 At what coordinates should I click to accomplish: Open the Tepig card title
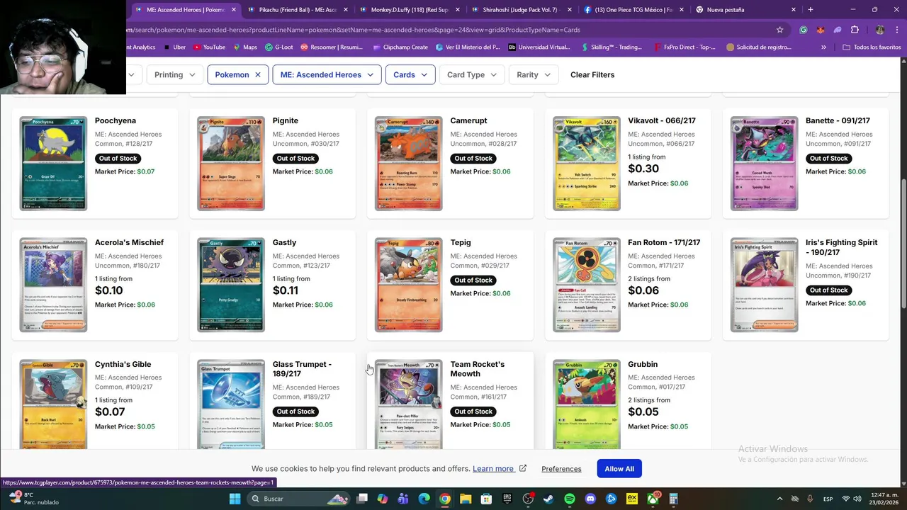coord(461,242)
